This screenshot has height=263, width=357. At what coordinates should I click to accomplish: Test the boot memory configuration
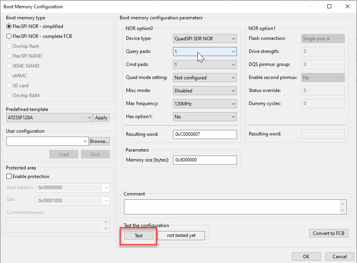click(x=138, y=235)
